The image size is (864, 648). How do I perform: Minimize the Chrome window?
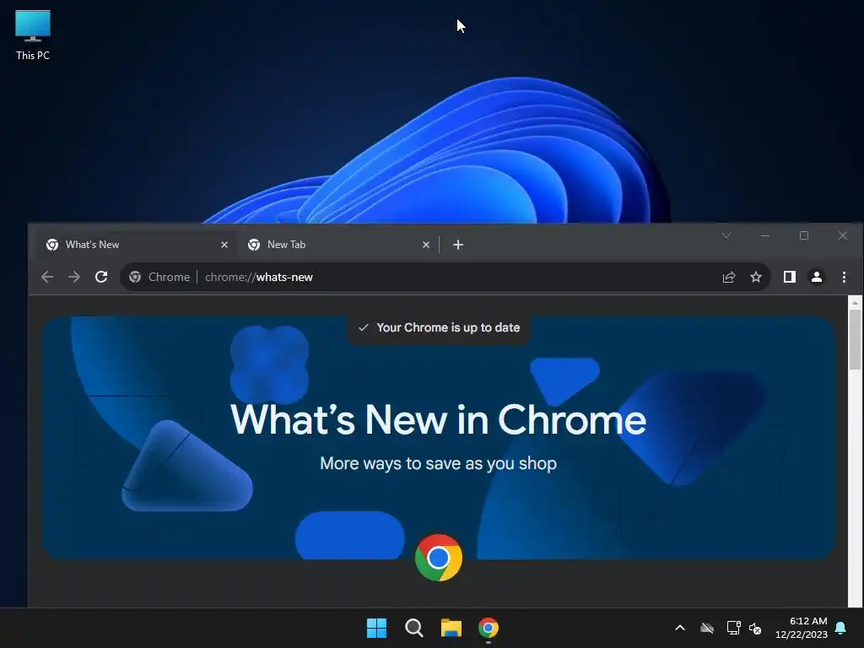764,236
